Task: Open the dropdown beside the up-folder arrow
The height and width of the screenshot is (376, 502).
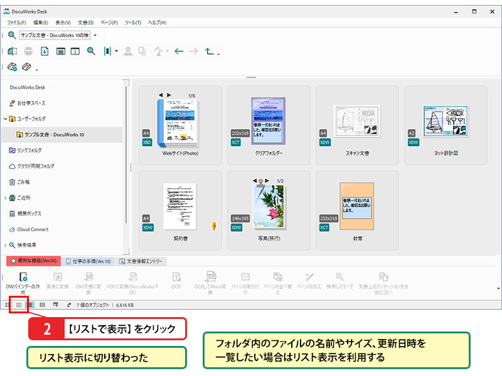Action: coord(218,54)
